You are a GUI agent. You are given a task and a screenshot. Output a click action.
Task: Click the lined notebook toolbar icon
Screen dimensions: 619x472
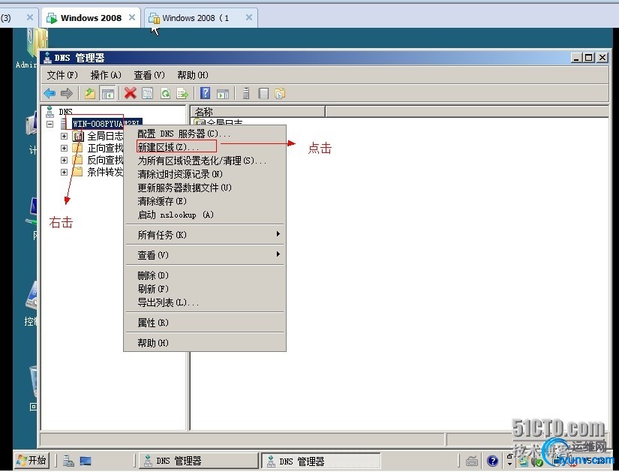[263, 94]
